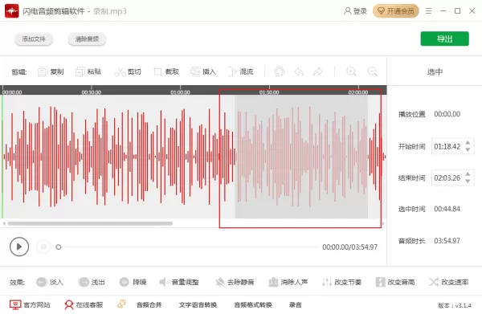Decrease start time with down stepper arrow
The width and height of the screenshot is (482, 314).
pos(468,149)
